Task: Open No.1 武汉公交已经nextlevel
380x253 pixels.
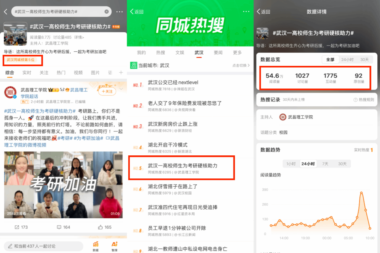Action: [x=190, y=85]
